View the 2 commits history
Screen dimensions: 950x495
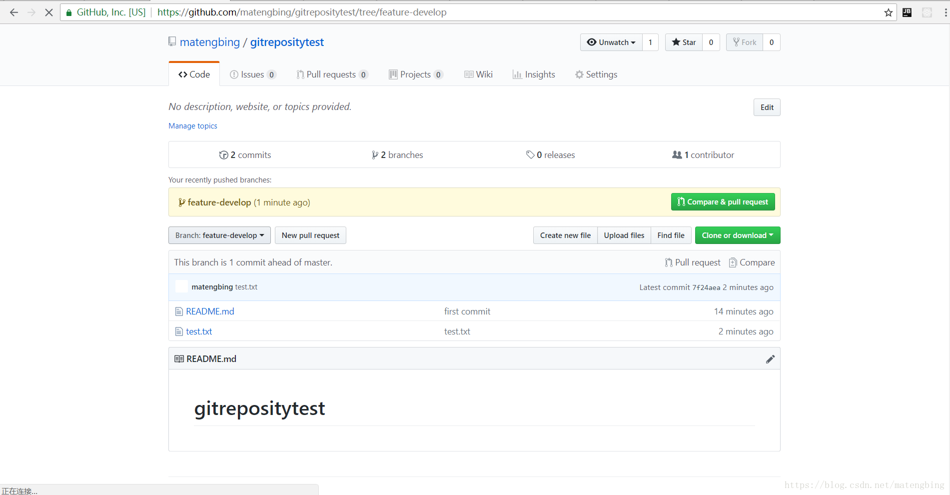[x=245, y=155]
